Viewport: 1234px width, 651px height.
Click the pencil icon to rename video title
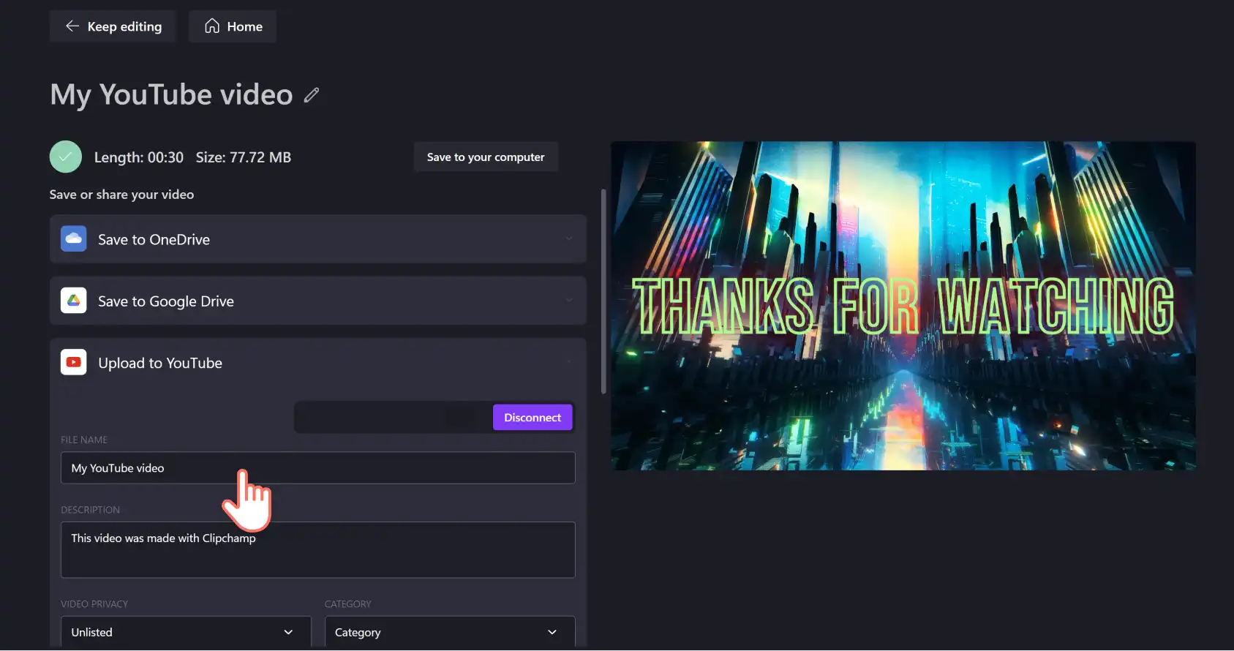312,95
